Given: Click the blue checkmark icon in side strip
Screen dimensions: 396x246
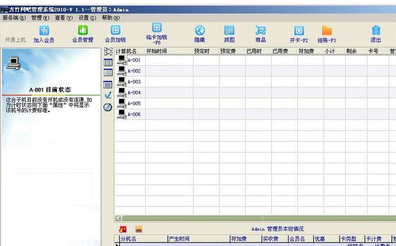Looking at the screenshot, I should [x=108, y=95].
